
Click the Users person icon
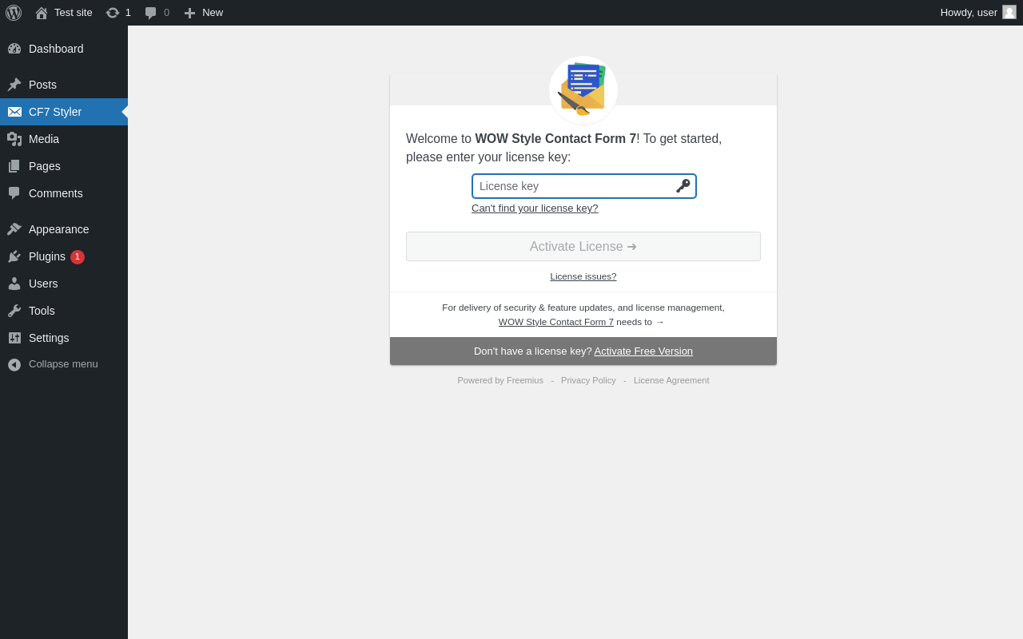tap(14, 284)
